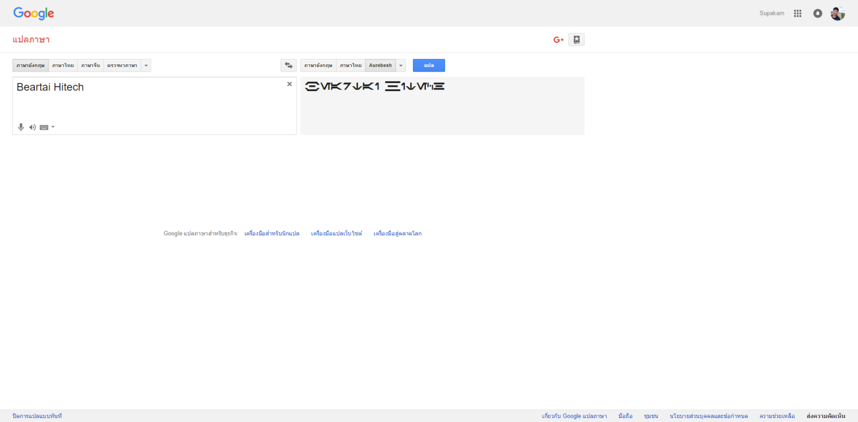Click the speaker listen icon

(33, 127)
